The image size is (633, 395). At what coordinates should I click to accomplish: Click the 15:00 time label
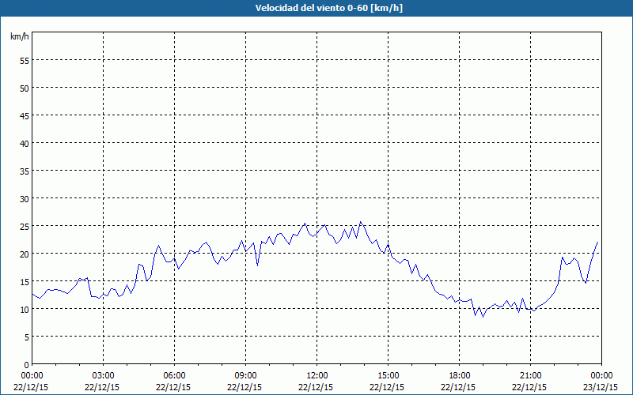click(x=388, y=376)
